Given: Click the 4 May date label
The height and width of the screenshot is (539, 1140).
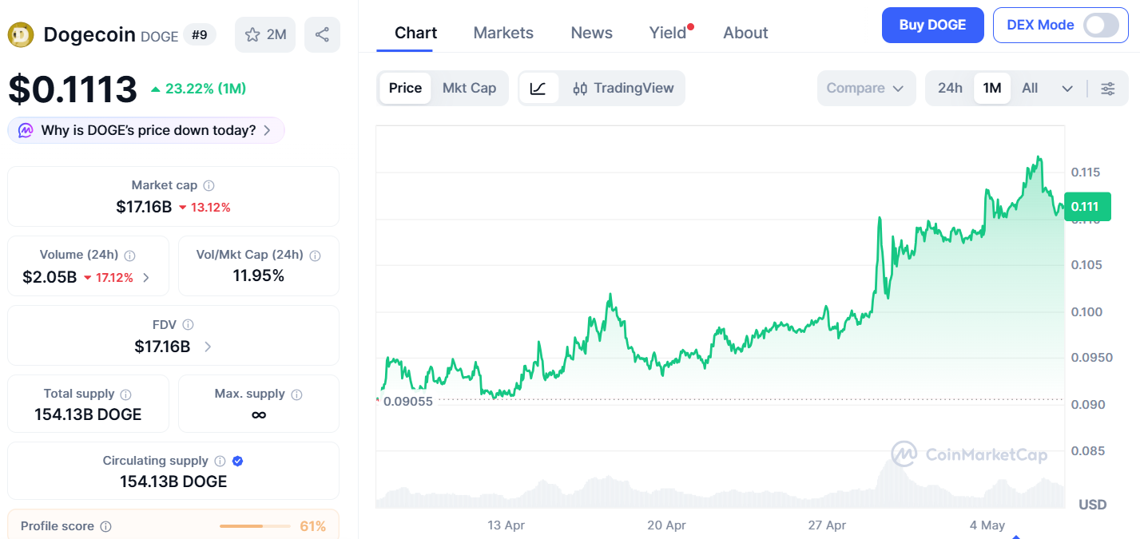Looking at the screenshot, I should tap(987, 525).
